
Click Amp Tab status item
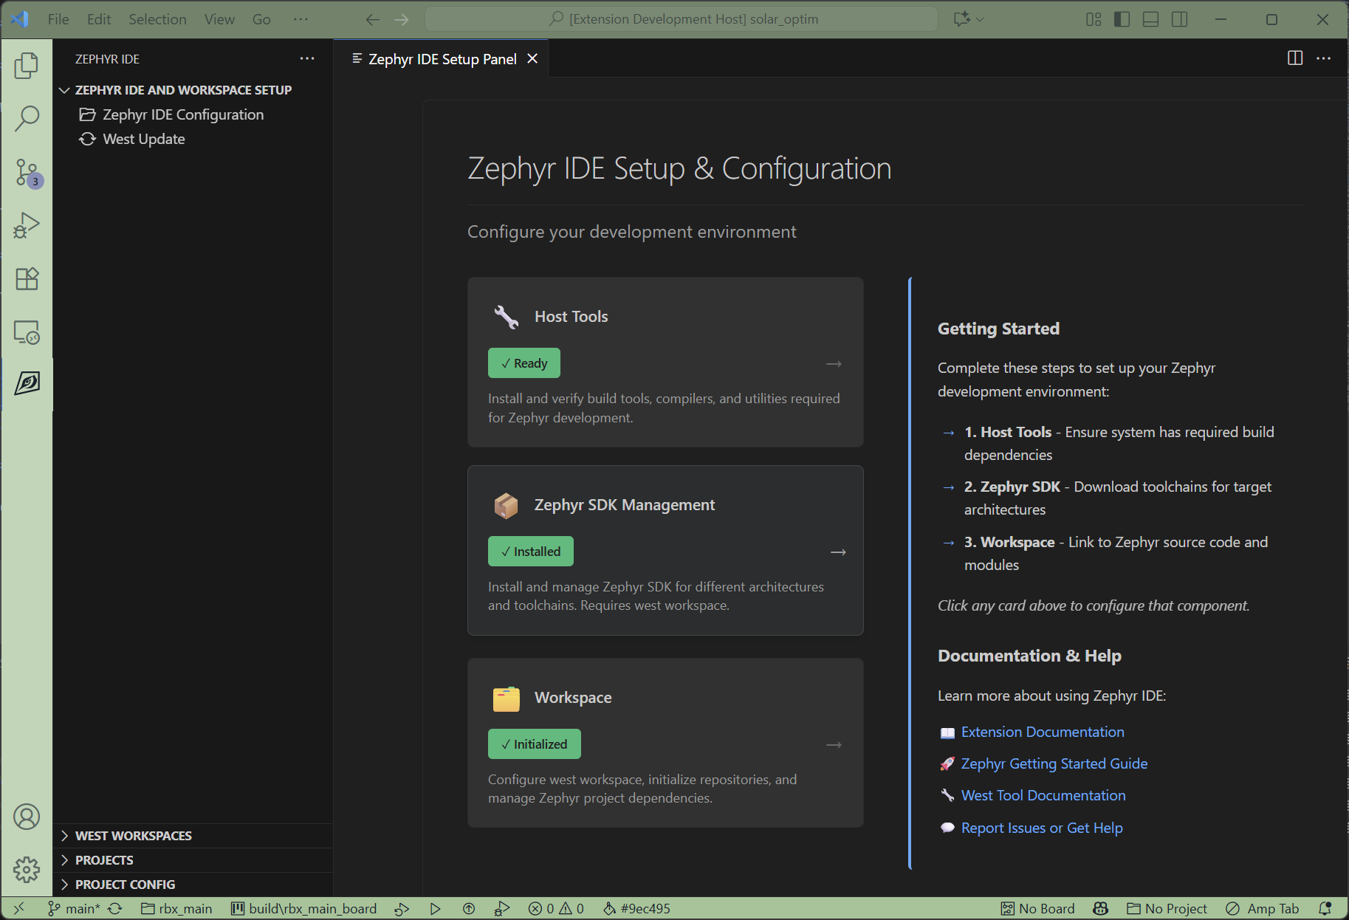(1262, 908)
